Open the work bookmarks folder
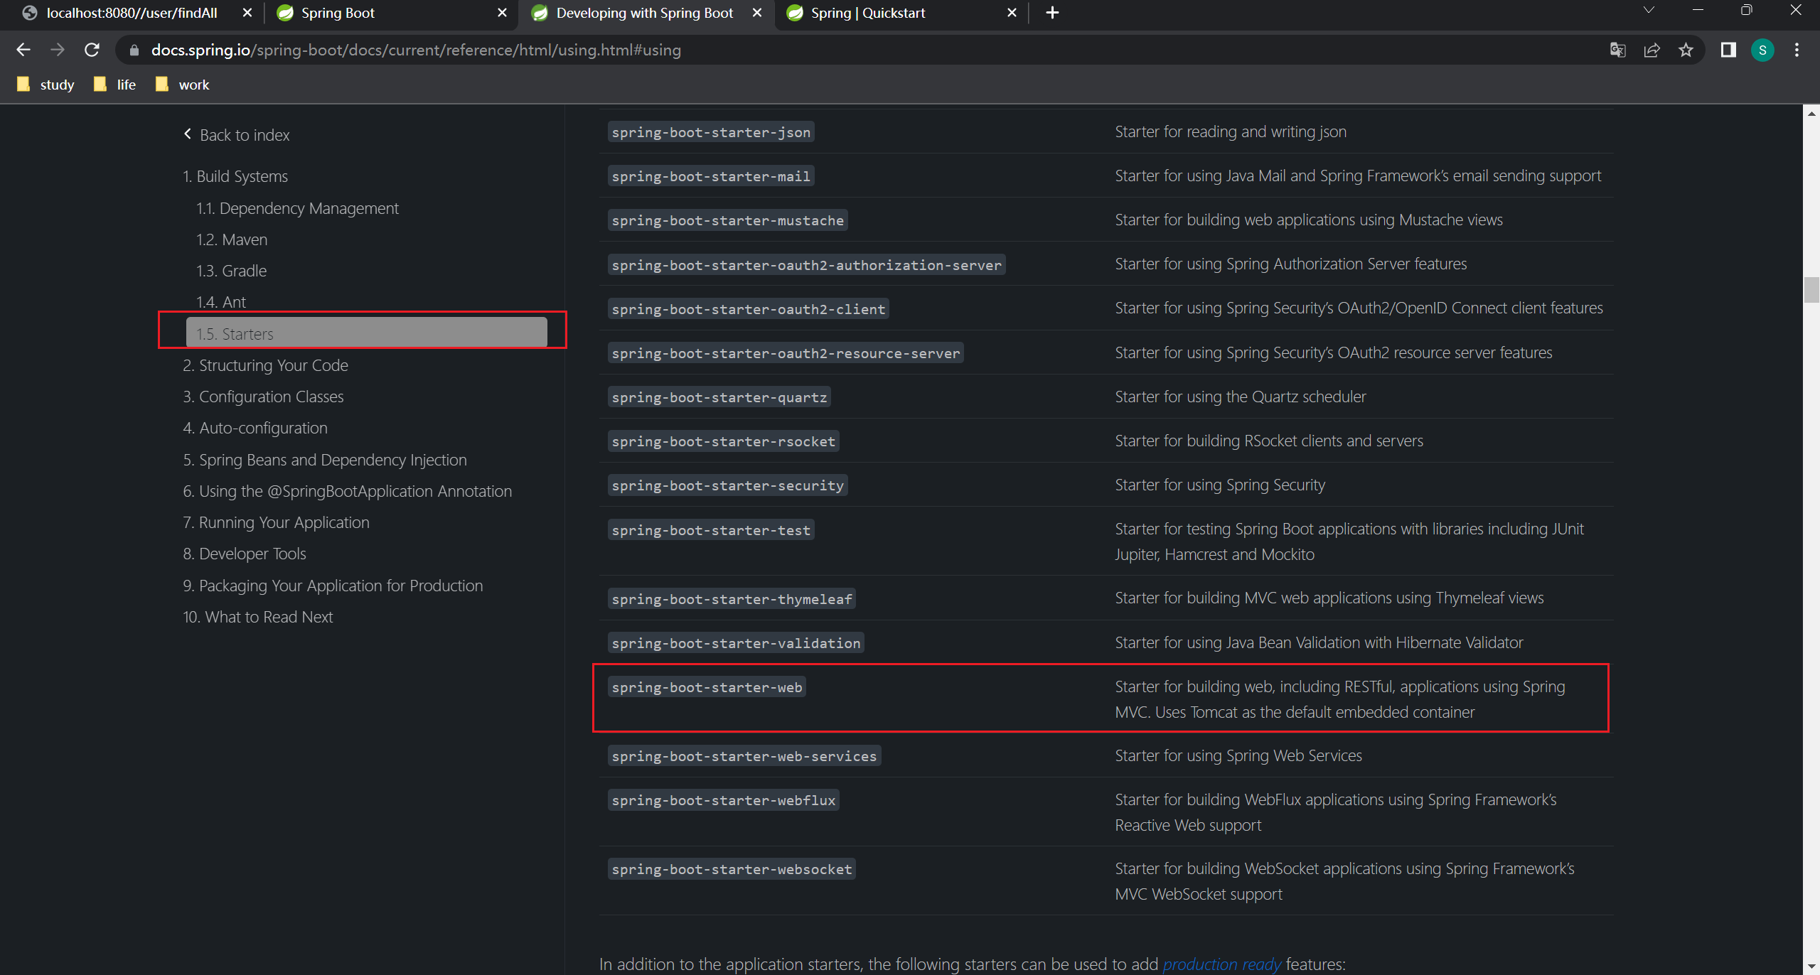The width and height of the screenshot is (1820, 975). pyautogui.click(x=183, y=85)
